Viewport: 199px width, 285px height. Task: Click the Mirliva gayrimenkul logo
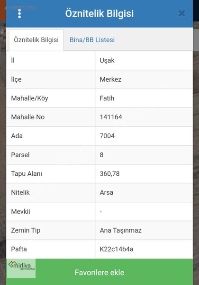coord(21,268)
